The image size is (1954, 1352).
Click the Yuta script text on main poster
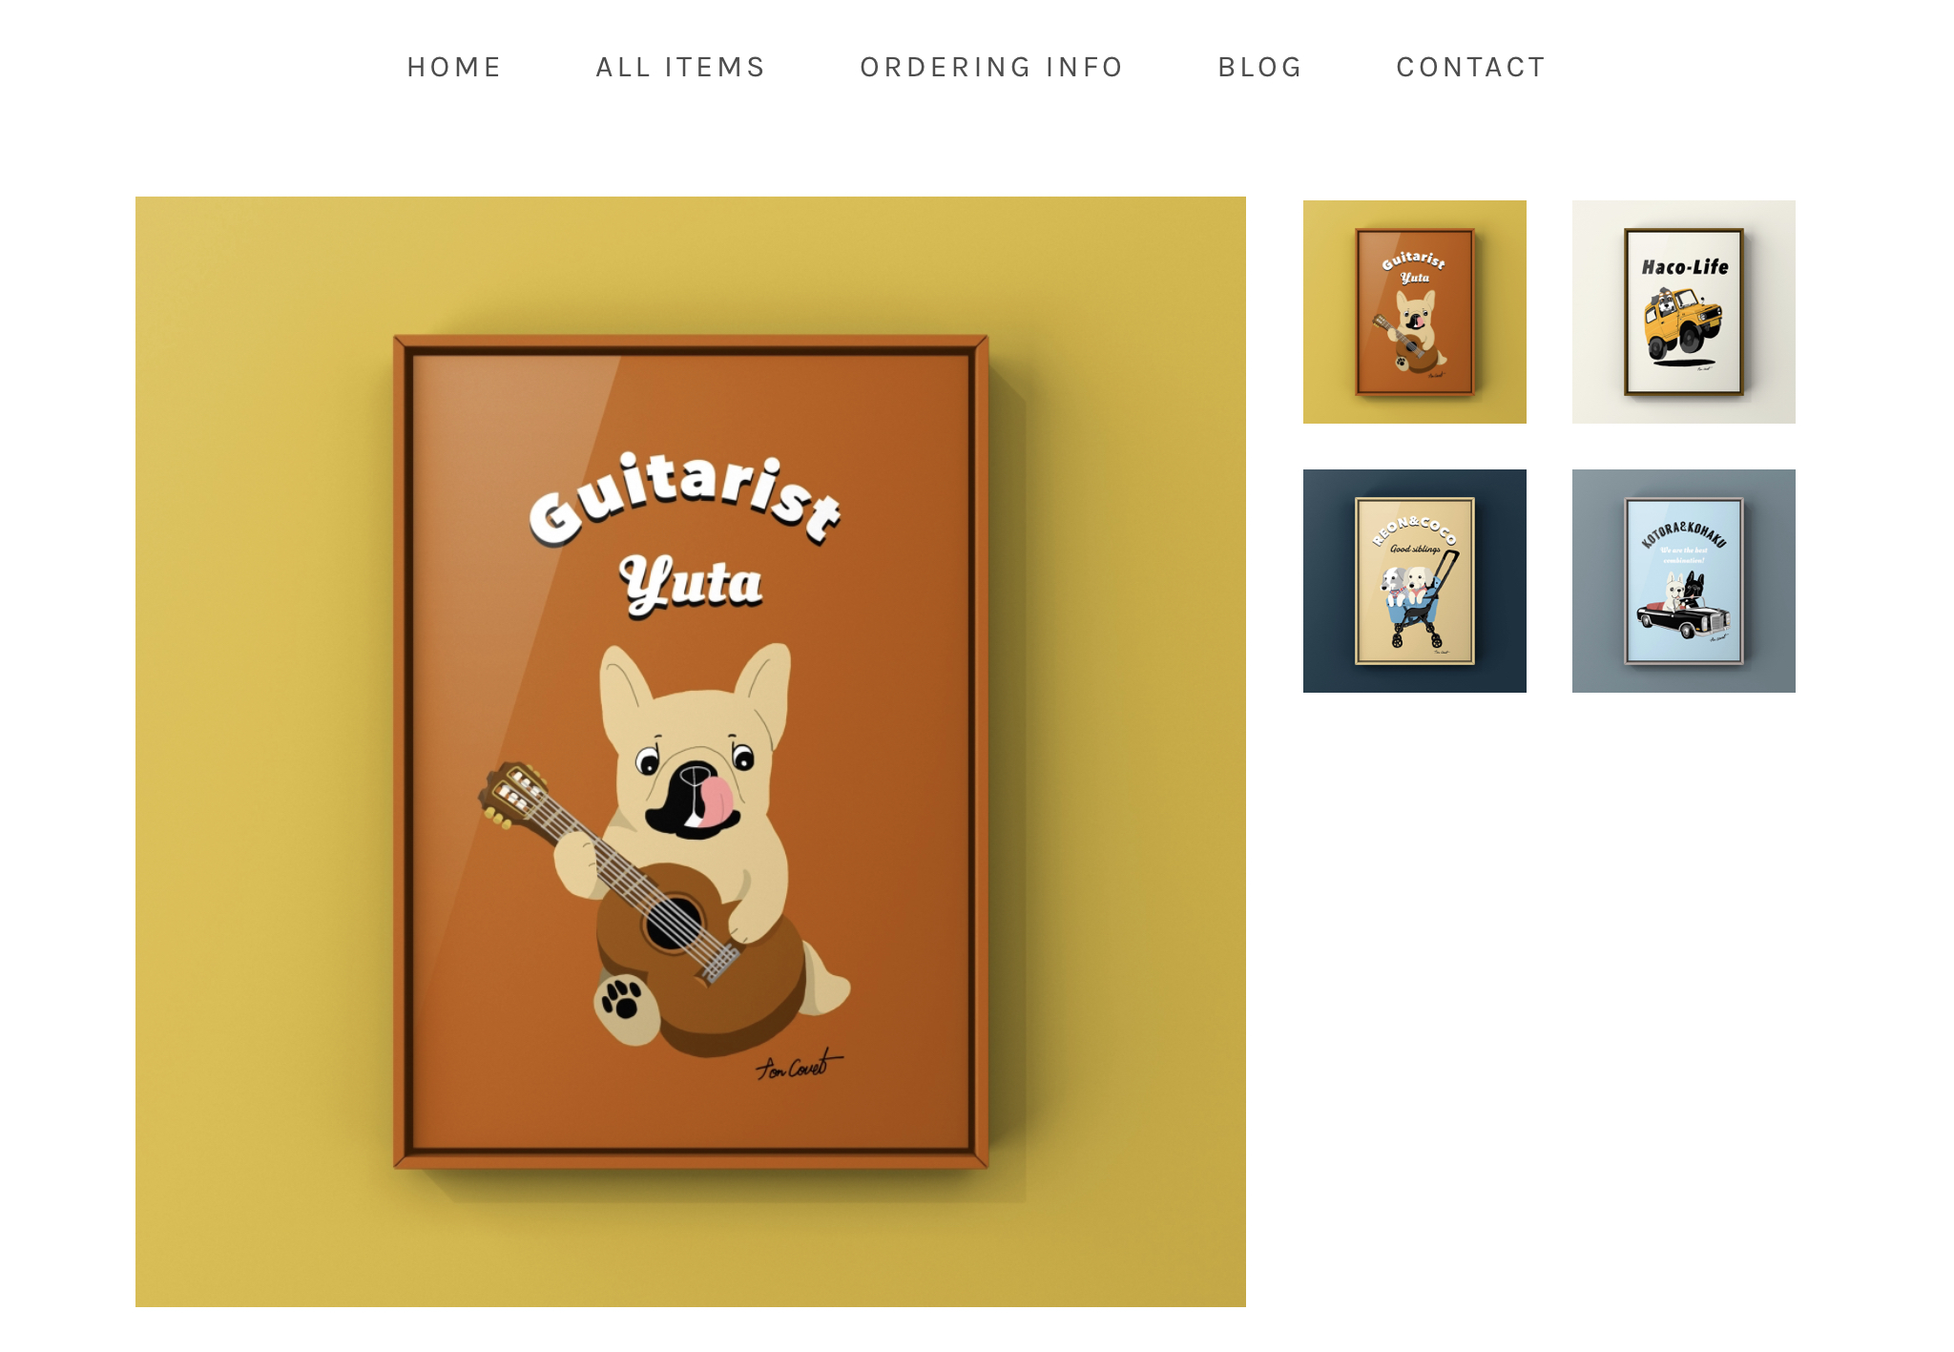pyautogui.click(x=692, y=583)
